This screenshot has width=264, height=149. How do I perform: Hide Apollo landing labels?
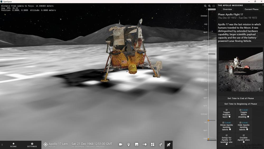pos(244,126)
